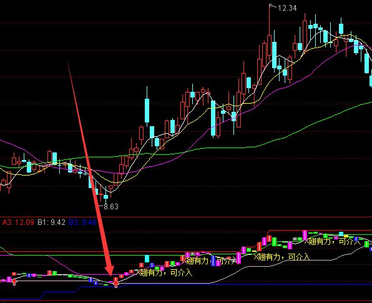Click the big red arrow's arrowhead tip
This screenshot has width=372, height=303.
click(x=111, y=276)
